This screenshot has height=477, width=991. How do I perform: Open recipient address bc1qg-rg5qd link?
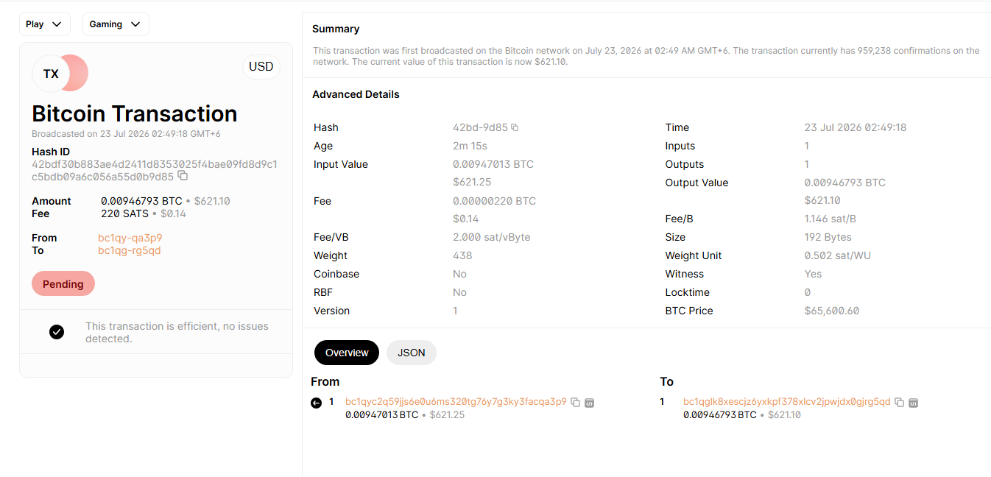tap(129, 250)
